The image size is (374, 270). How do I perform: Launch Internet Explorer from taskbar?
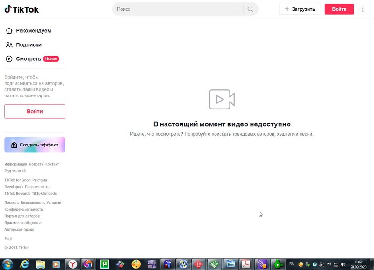pyautogui.click(x=25, y=264)
